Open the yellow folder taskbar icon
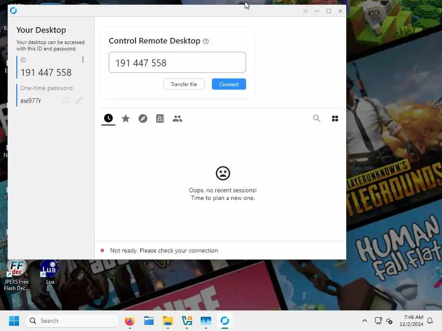 [168, 321]
